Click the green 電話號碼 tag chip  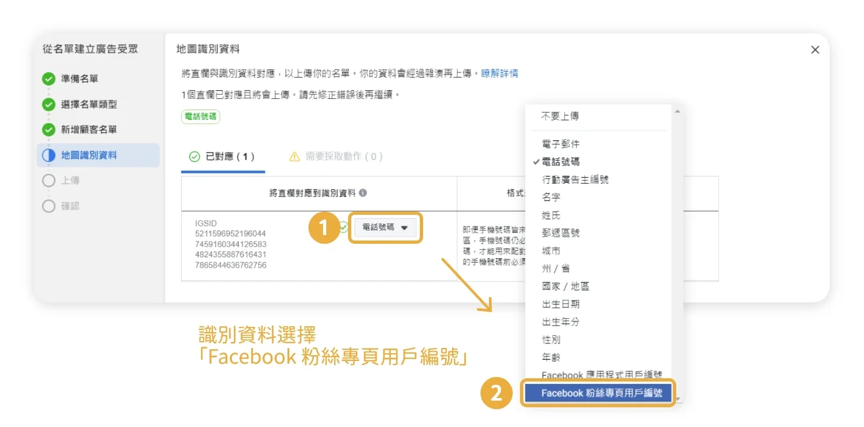pyautogui.click(x=201, y=117)
